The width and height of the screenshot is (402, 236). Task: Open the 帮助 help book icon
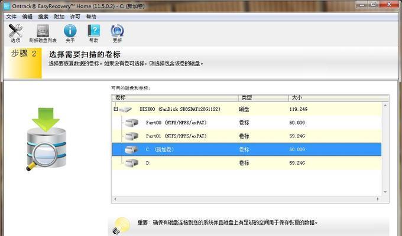click(x=94, y=31)
